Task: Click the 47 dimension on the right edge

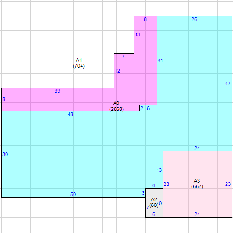Action: [228, 83]
